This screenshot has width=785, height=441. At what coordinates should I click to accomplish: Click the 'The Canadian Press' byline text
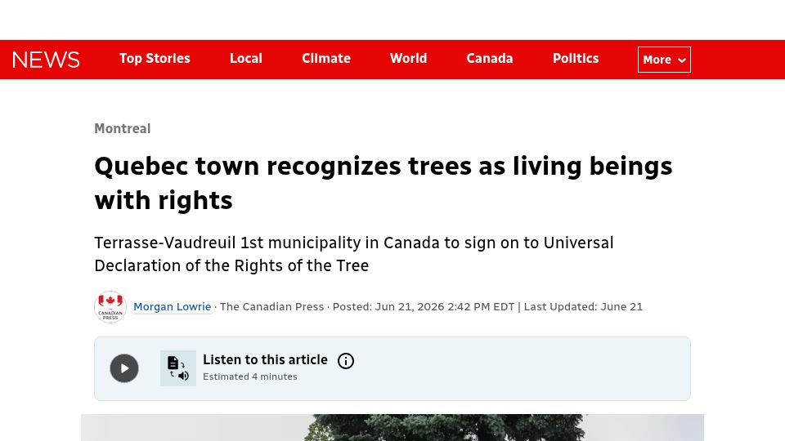(x=271, y=306)
